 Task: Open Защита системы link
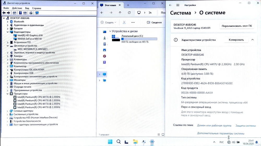(246, 126)
